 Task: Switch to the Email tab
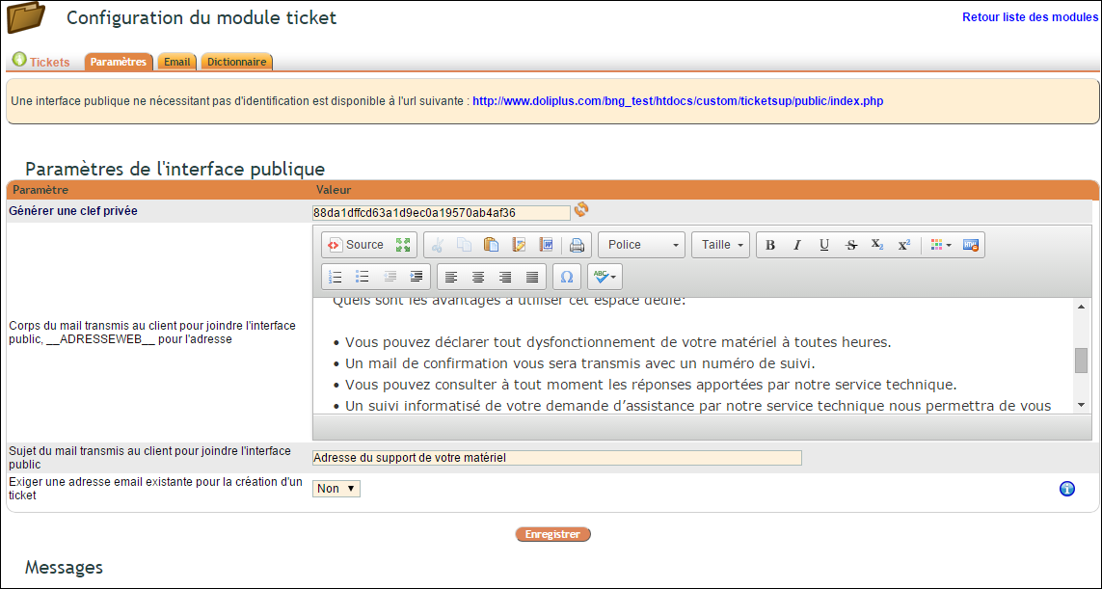click(x=177, y=62)
